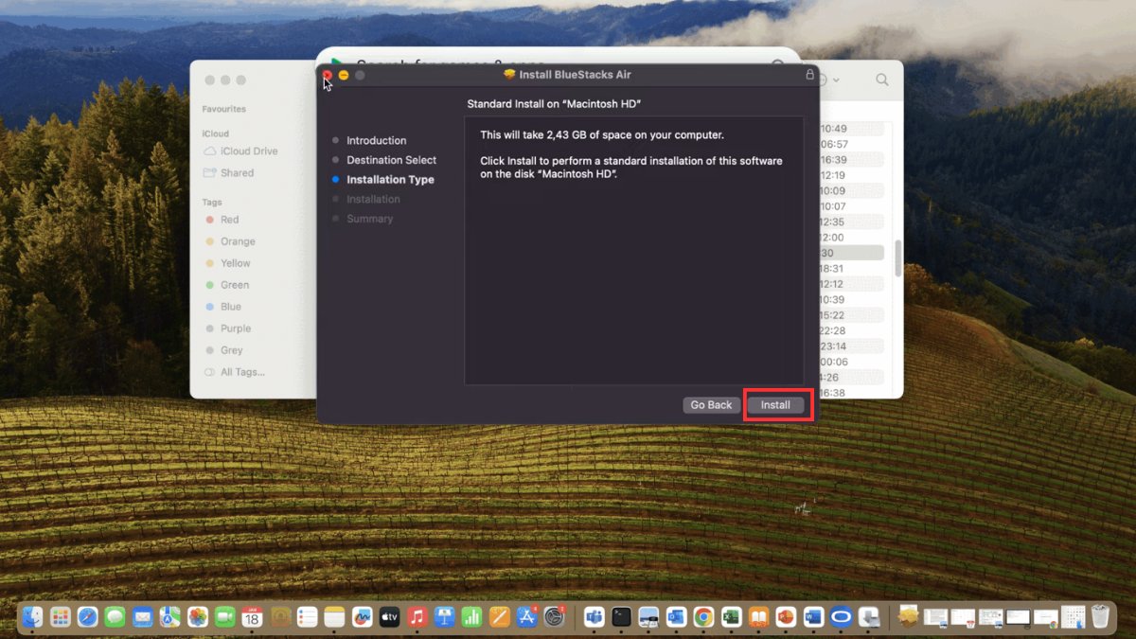Open Microsoft Outlook from the Dock
Image resolution: width=1136 pixels, height=639 pixels.
[x=675, y=617]
